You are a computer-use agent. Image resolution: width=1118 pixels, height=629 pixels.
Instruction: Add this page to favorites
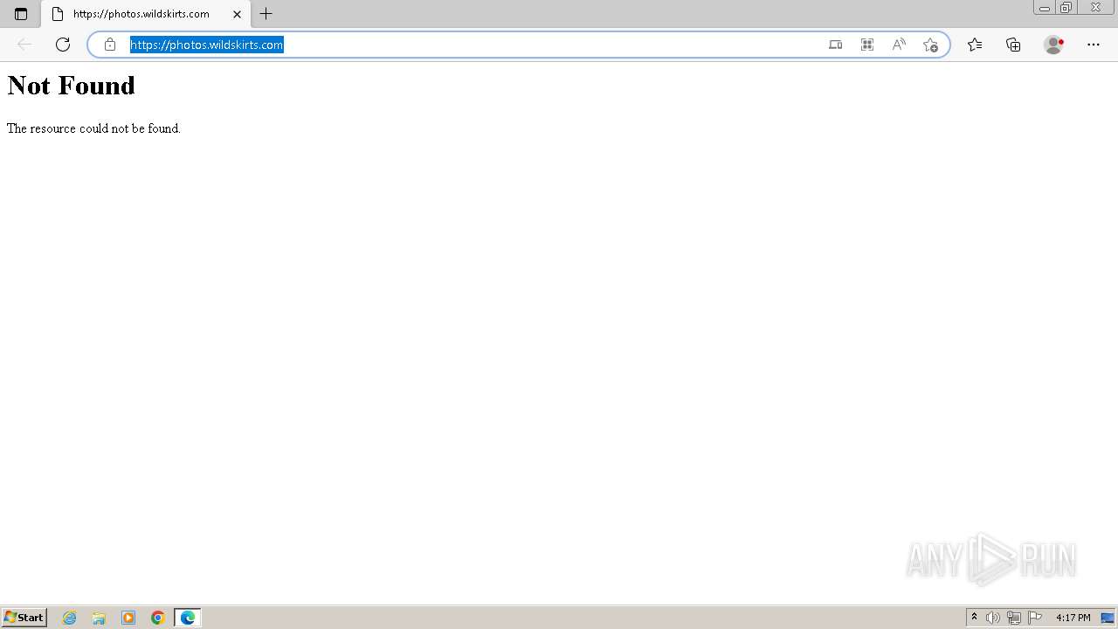click(x=930, y=45)
